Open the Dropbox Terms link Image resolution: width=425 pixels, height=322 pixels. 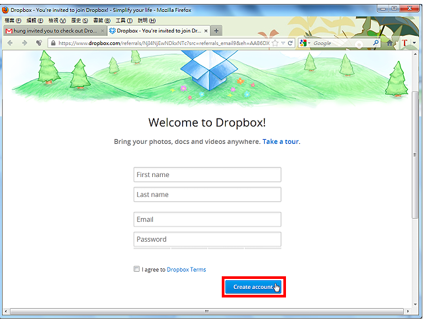point(187,270)
